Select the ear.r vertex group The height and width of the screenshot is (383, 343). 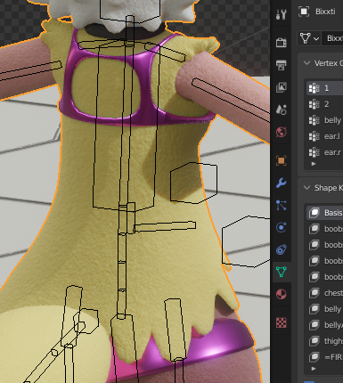coord(324,152)
